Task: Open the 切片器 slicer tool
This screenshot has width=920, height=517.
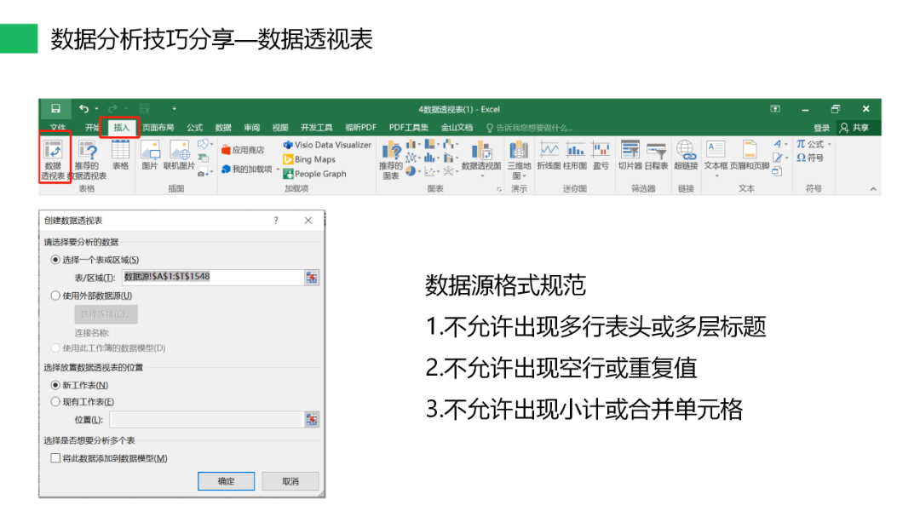Action: (630, 155)
